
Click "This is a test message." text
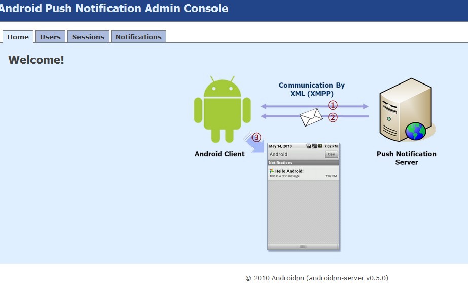[x=285, y=176]
